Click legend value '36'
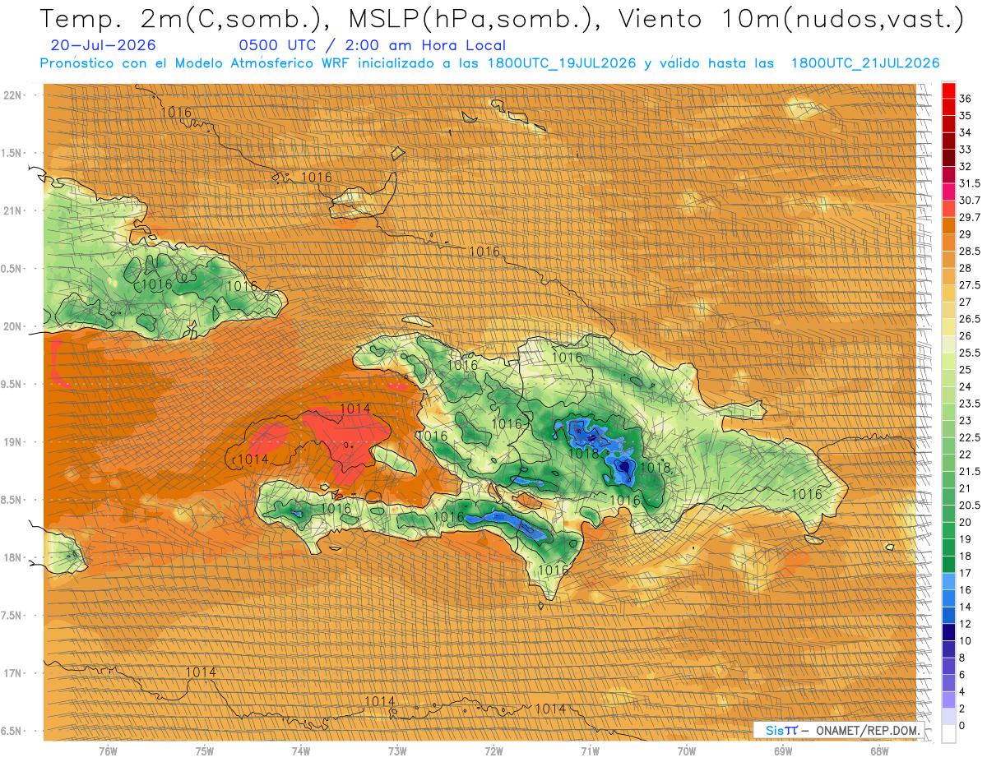The image size is (987, 762). coord(966,99)
